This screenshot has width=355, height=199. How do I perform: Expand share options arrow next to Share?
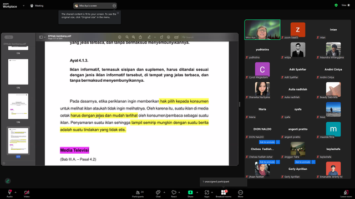pos(197,192)
